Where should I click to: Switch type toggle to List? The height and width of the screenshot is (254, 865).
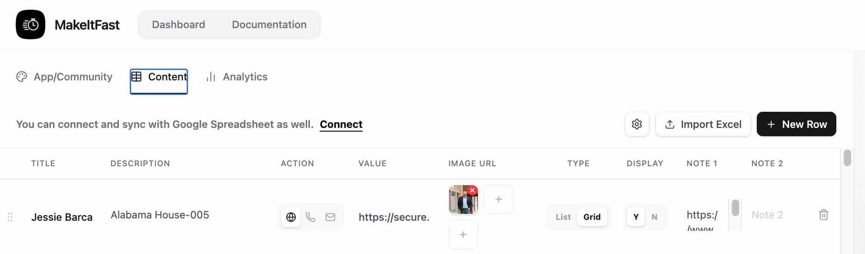pyautogui.click(x=563, y=217)
